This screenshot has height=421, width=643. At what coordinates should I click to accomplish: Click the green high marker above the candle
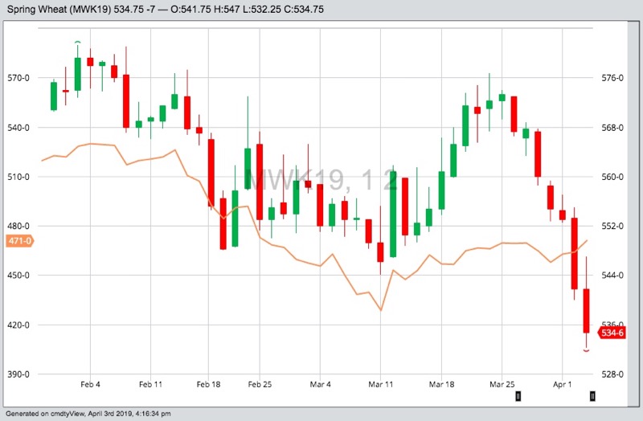(78, 42)
